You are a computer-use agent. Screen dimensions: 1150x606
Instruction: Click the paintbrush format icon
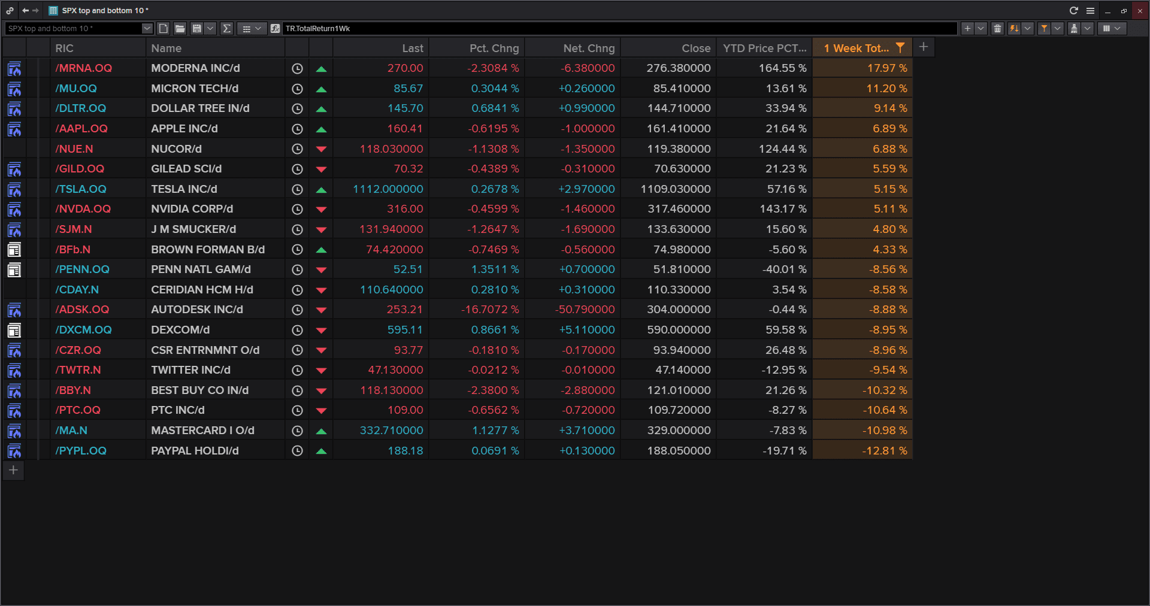click(x=1074, y=28)
